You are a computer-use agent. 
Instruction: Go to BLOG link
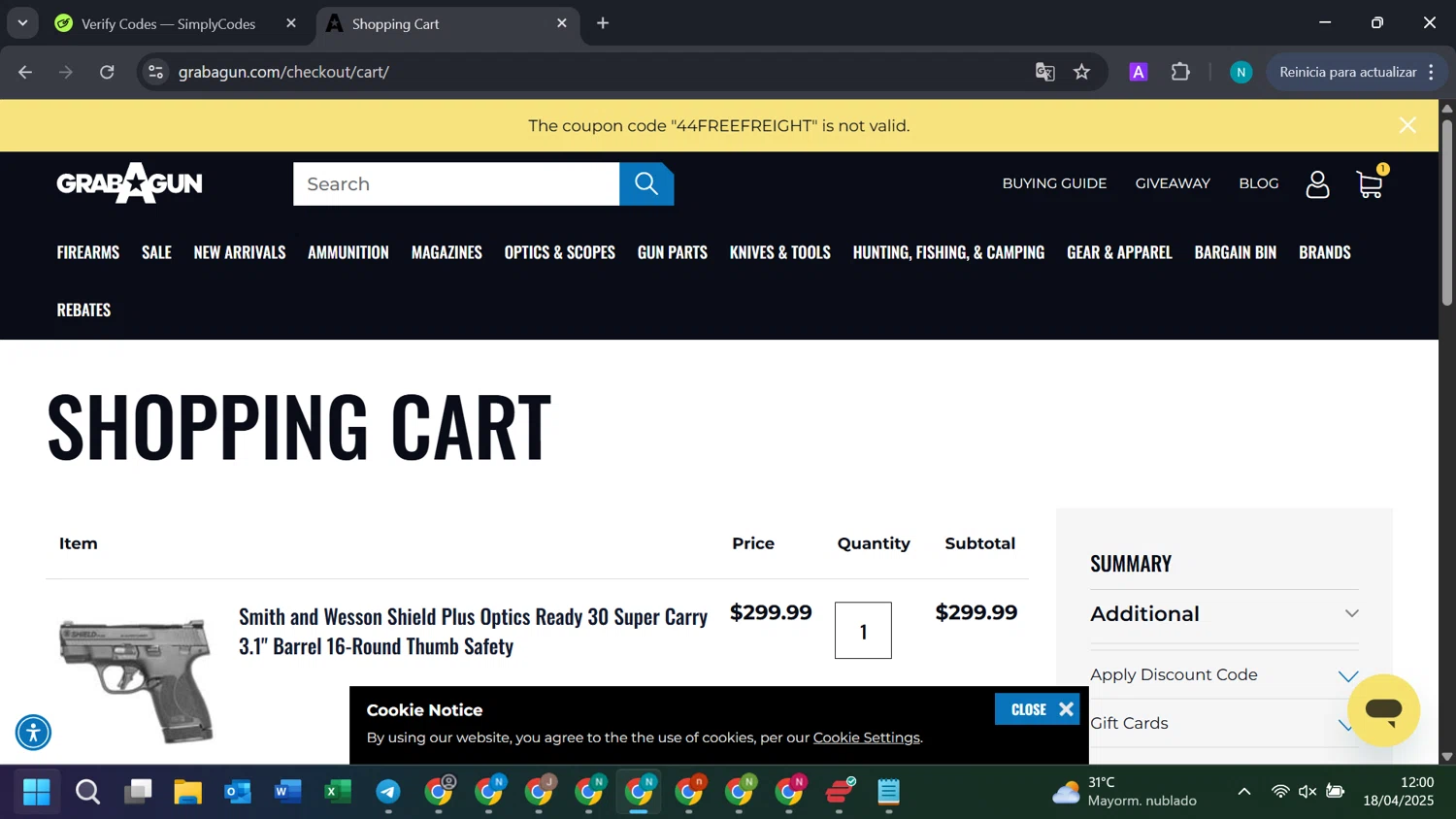coord(1259,183)
